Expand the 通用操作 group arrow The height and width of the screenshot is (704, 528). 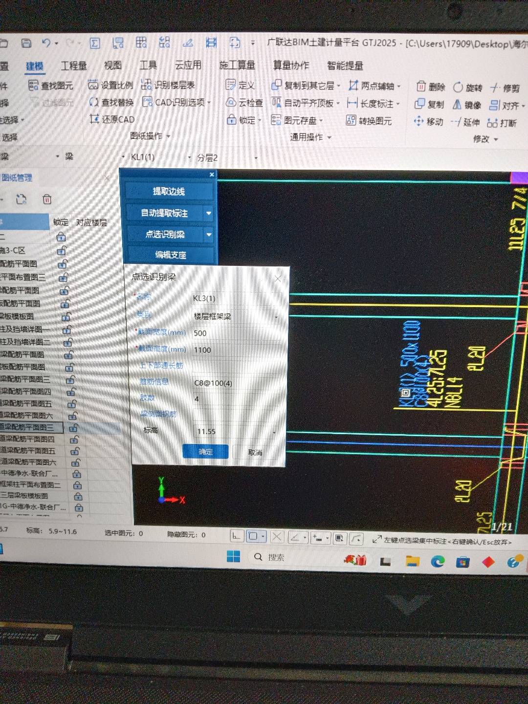[330, 137]
